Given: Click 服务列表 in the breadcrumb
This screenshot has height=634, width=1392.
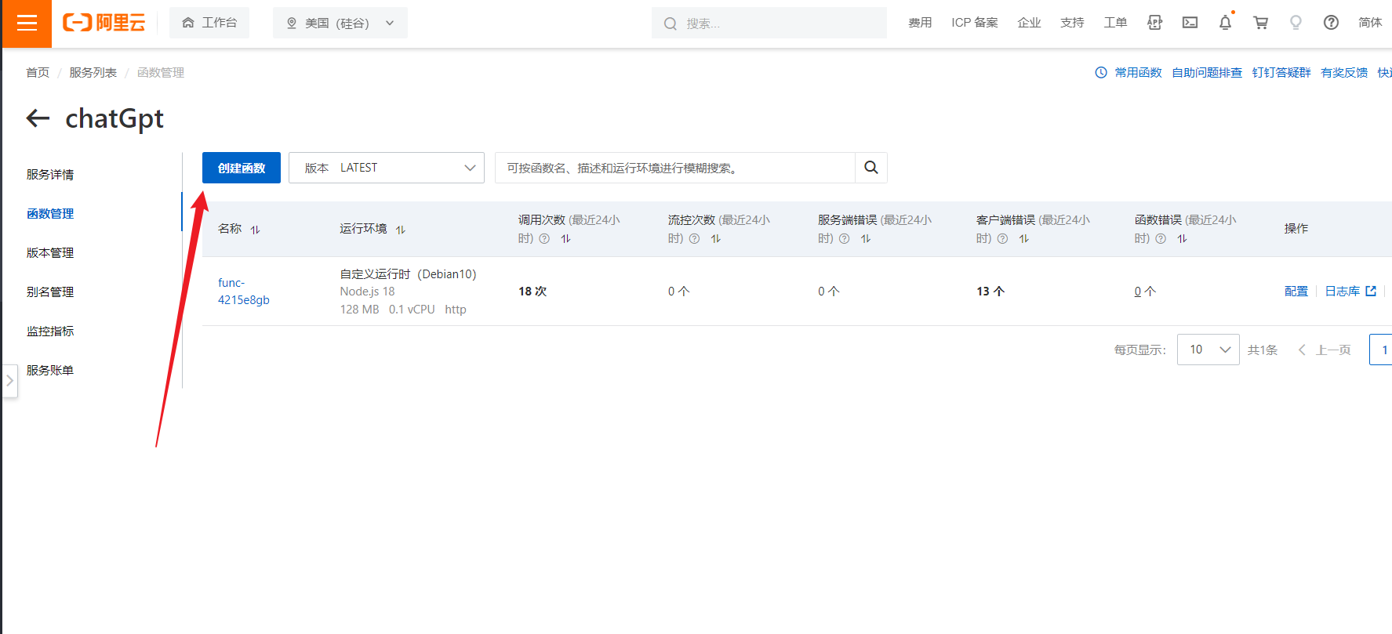Looking at the screenshot, I should 93,73.
